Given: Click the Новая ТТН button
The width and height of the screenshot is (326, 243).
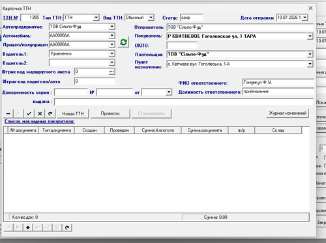Looking at the screenshot, I should click(73, 113).
